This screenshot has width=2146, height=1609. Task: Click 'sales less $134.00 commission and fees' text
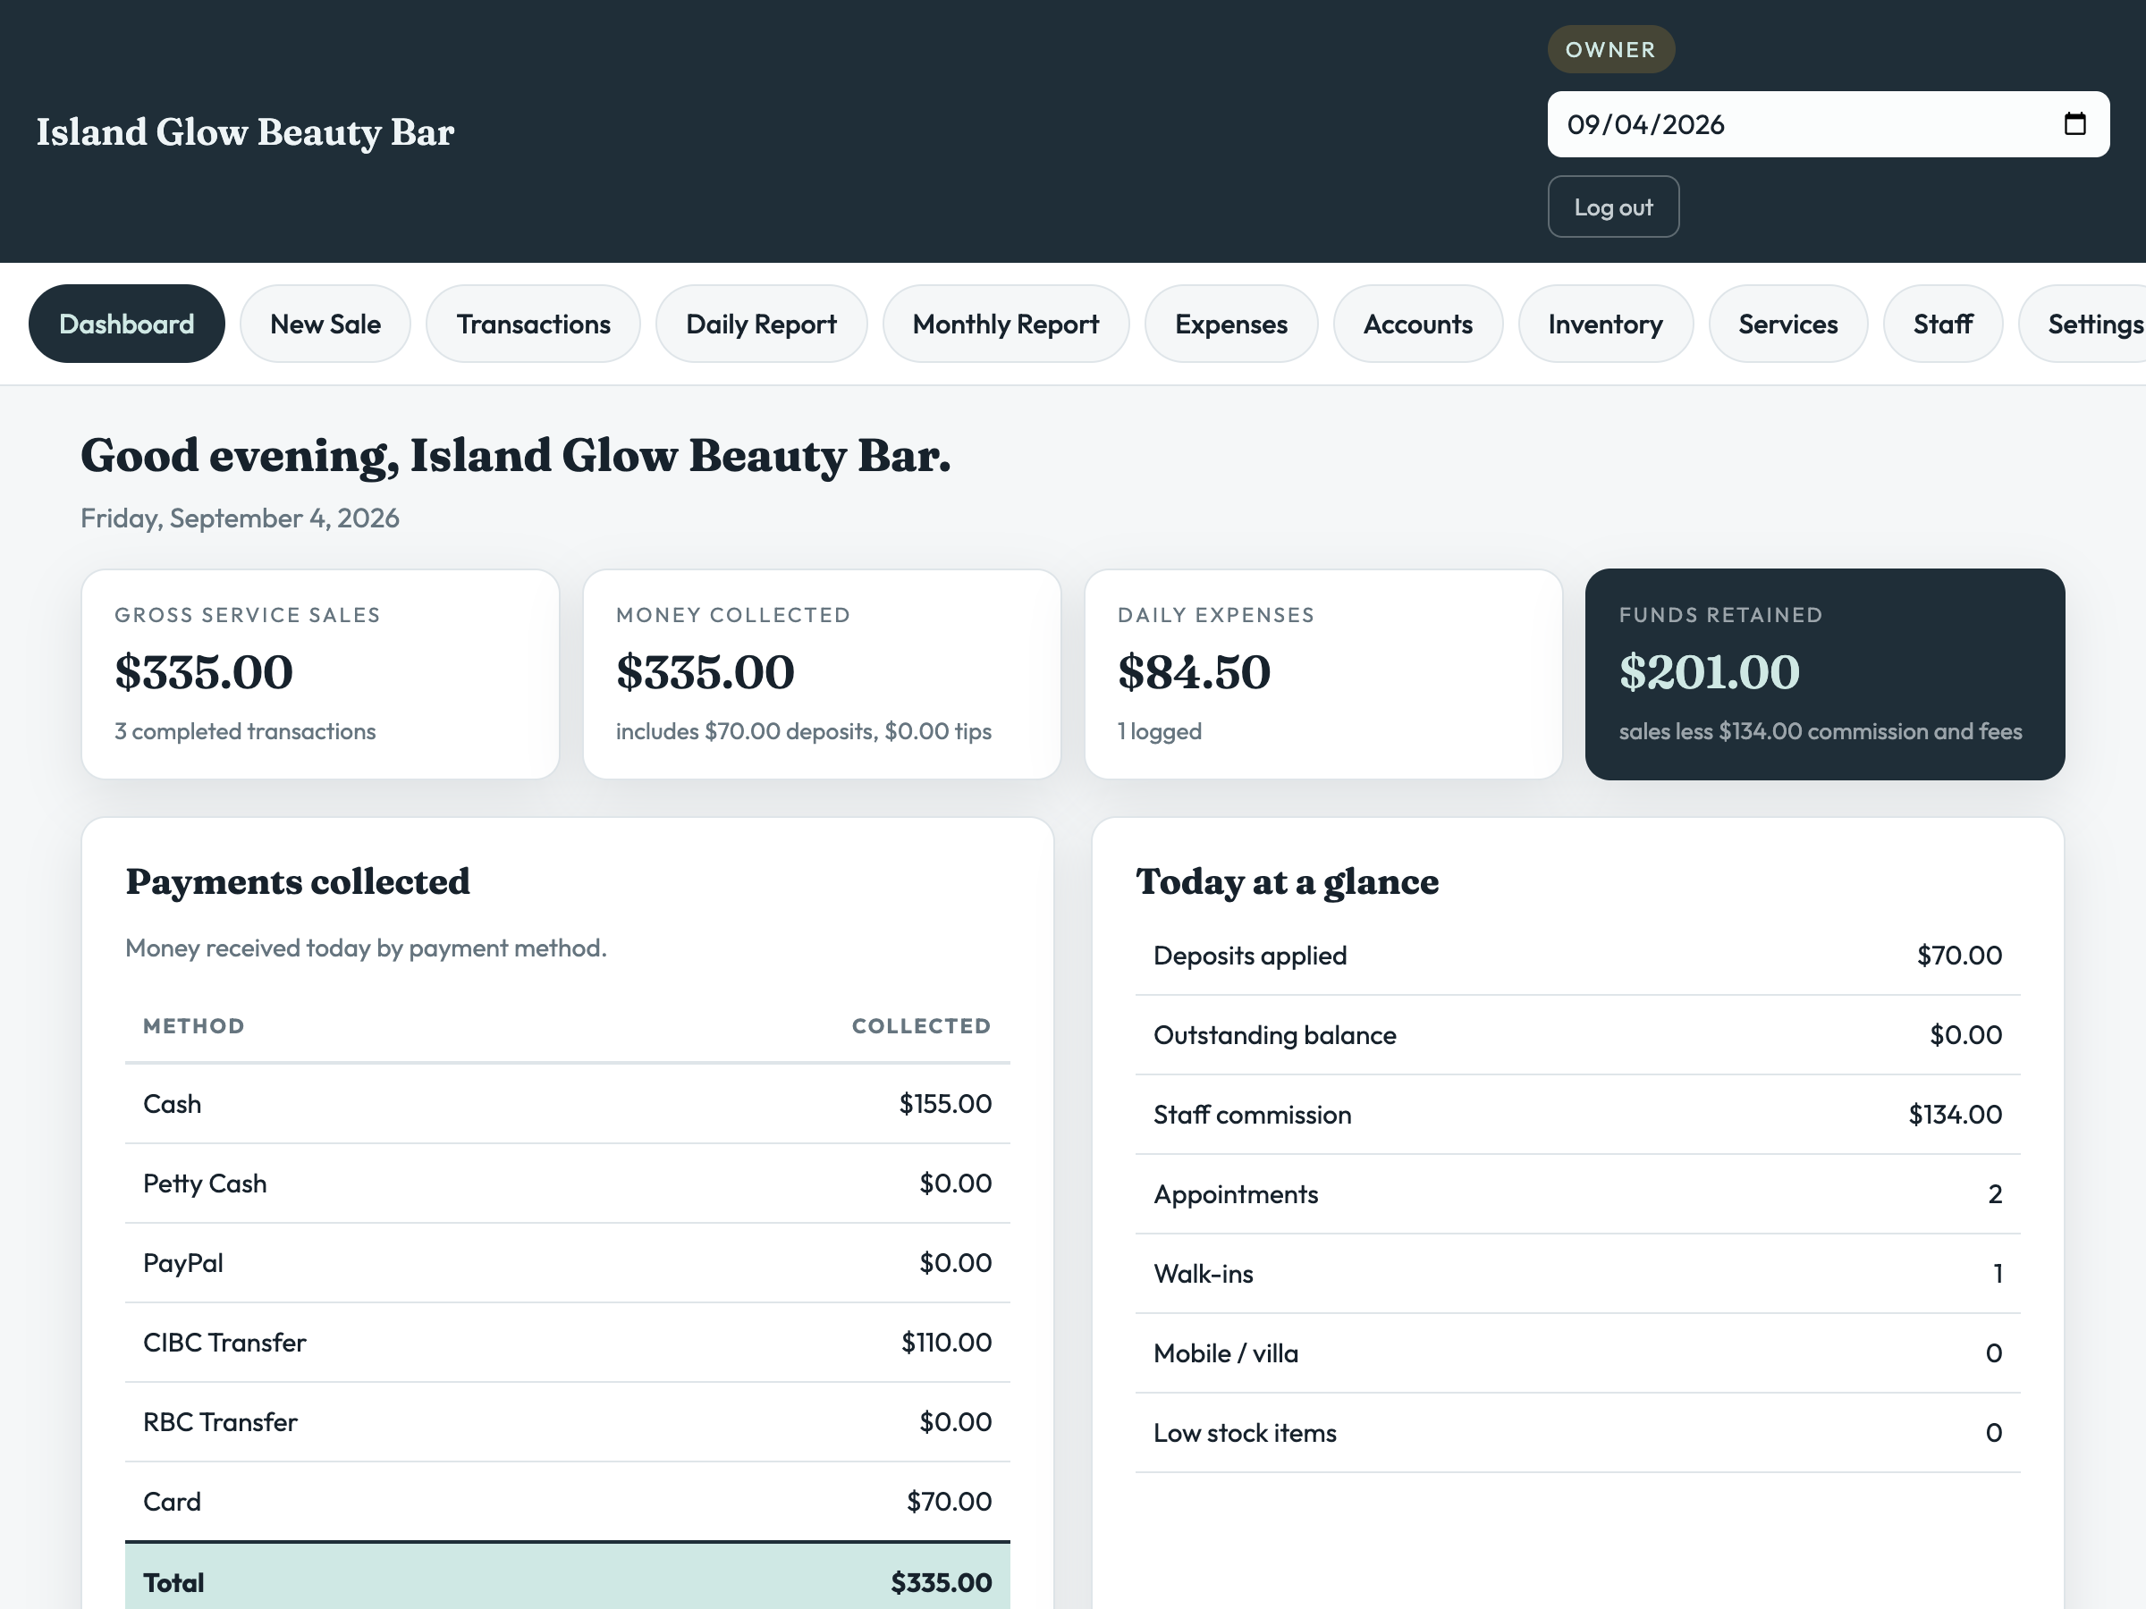point(1820,731)
